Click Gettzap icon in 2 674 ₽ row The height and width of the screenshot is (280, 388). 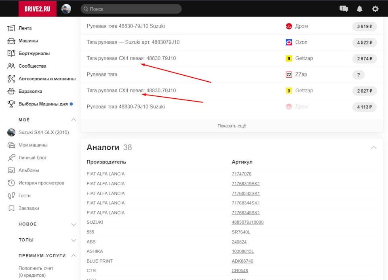(x=289, y=59)
